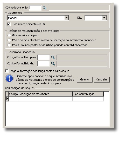Click the Código Formulário de text box
The image size is (119, 141).
44,64
